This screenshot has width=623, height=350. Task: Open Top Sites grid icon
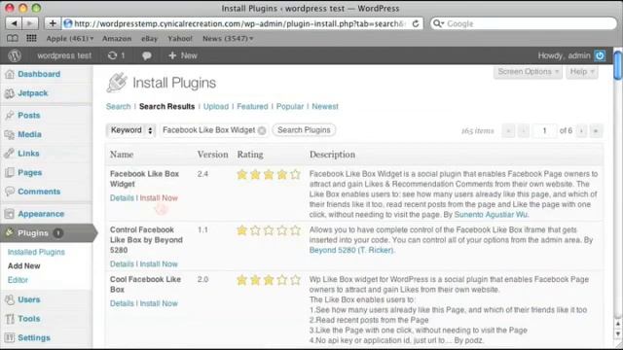31,38
